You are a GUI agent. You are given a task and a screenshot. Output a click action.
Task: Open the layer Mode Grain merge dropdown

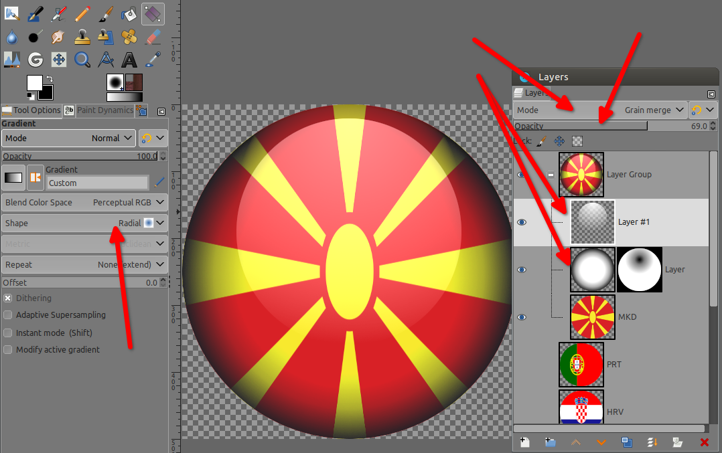pos(600,110)
